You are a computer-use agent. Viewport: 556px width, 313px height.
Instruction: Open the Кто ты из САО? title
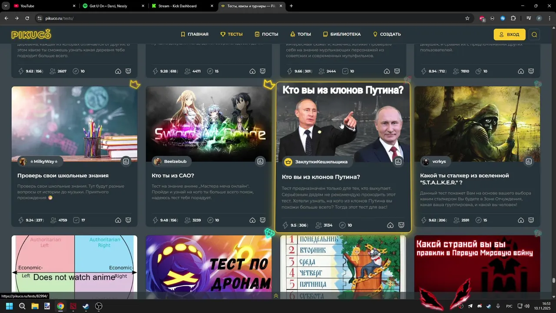173,176
